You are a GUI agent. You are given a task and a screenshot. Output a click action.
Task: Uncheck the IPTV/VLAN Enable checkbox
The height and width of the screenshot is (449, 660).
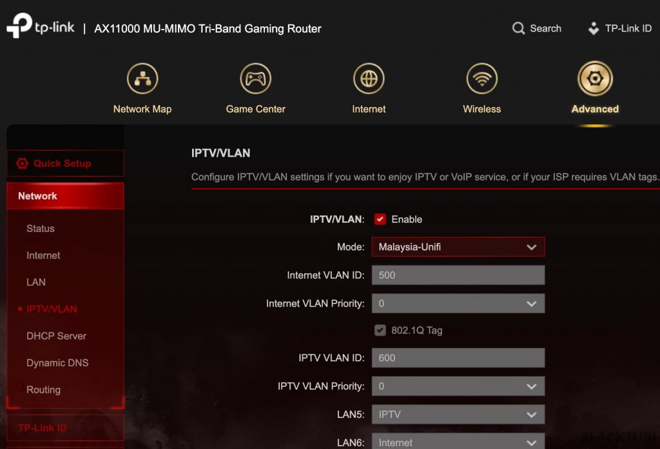point(380,219)
